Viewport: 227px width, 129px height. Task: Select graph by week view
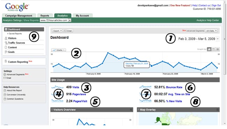click(213, 49)
